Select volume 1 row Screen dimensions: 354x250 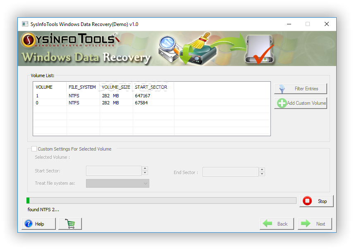(152, 96)
